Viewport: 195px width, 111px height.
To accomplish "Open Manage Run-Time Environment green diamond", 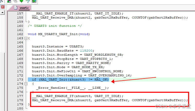I will point(22,1).
